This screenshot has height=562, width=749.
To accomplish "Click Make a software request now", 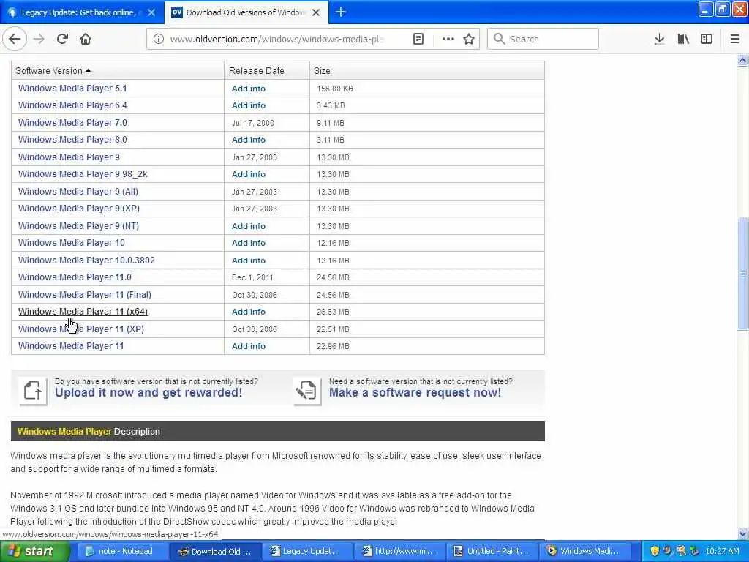I will [x=415, y=393].
